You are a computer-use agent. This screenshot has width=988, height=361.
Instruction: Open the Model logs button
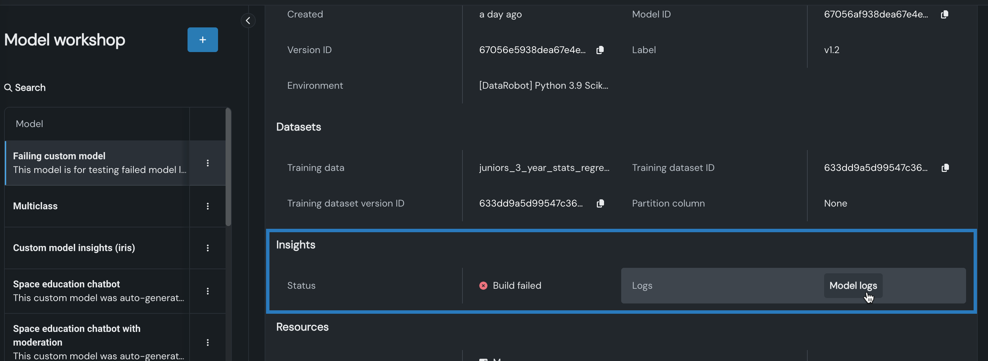pos(853,286)
